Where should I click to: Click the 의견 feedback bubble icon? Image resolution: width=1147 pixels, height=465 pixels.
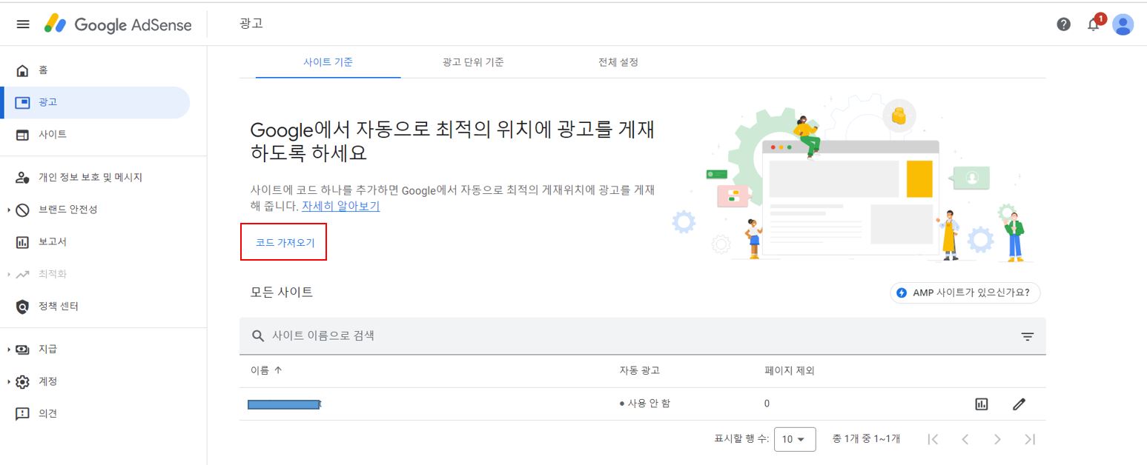(x=22, y=414)
